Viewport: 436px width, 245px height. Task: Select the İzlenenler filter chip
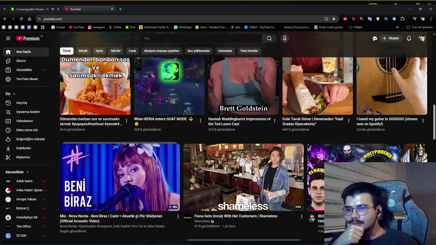(x=225, y=51)
